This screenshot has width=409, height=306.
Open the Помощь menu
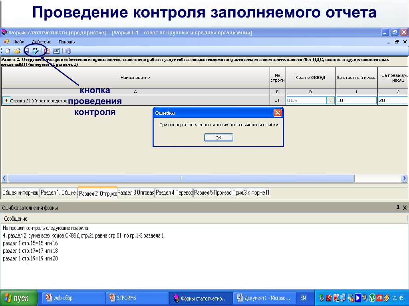67,42
